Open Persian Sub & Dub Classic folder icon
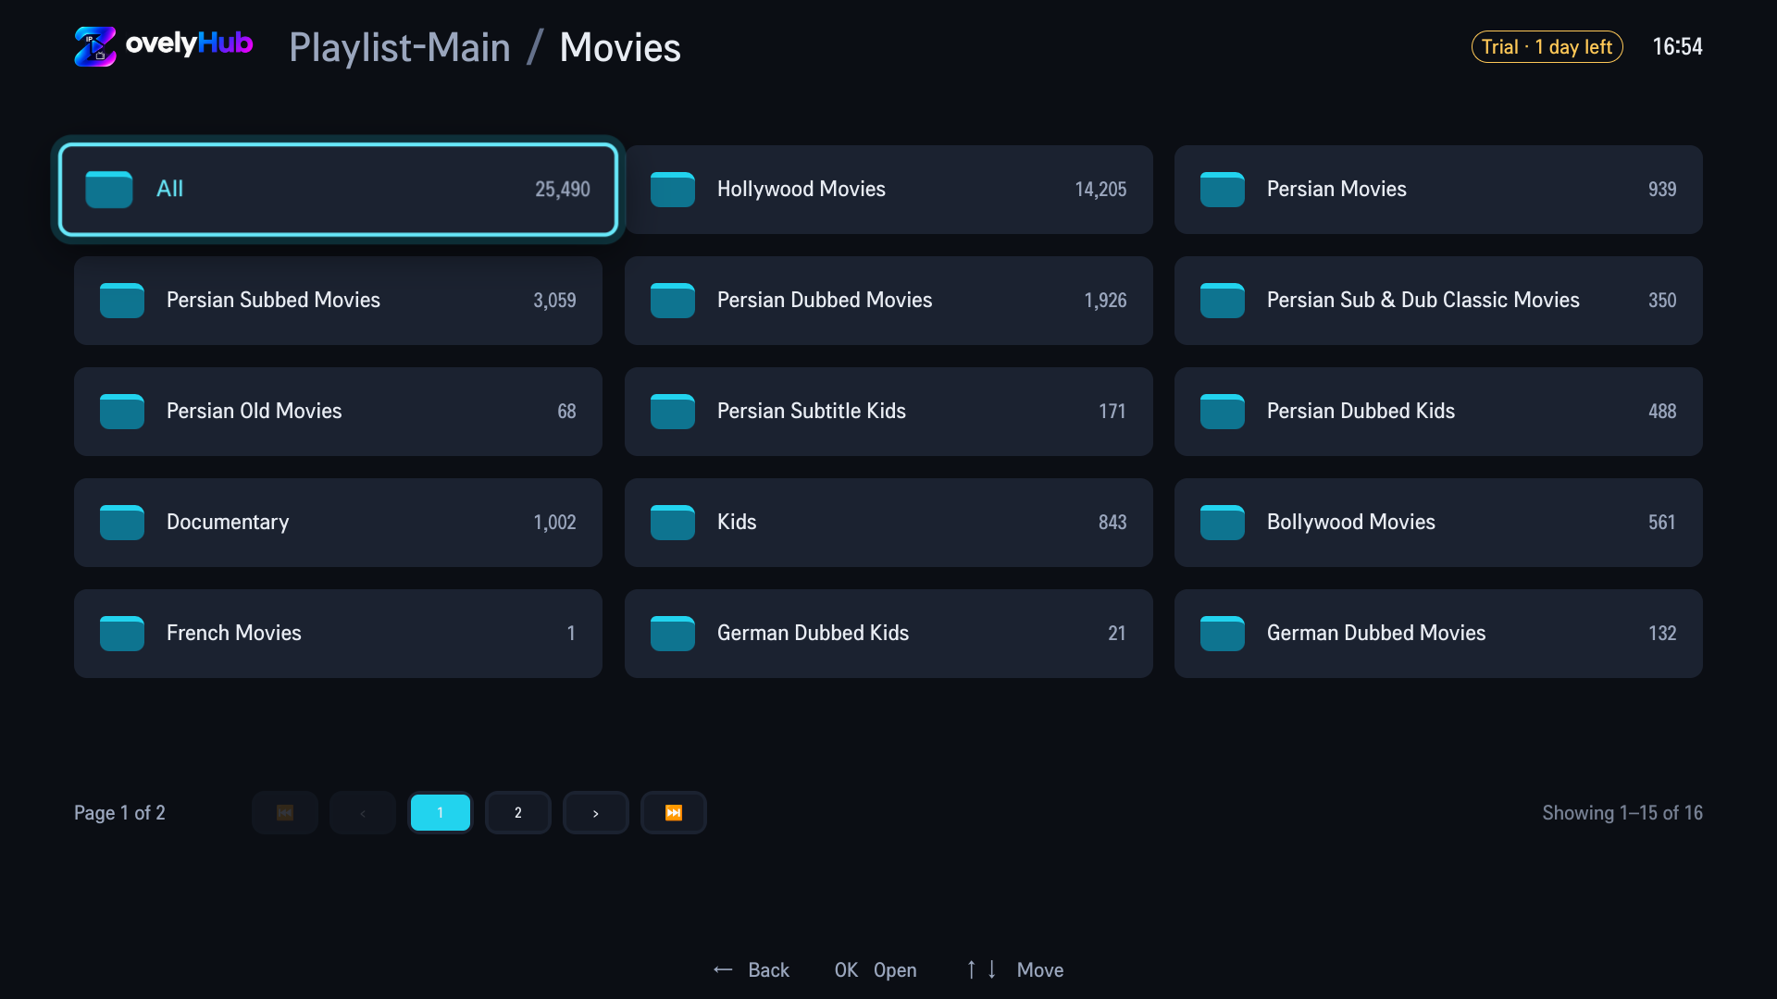The height and width of the screenshot is (999, 1777). tap(1223, 301)
